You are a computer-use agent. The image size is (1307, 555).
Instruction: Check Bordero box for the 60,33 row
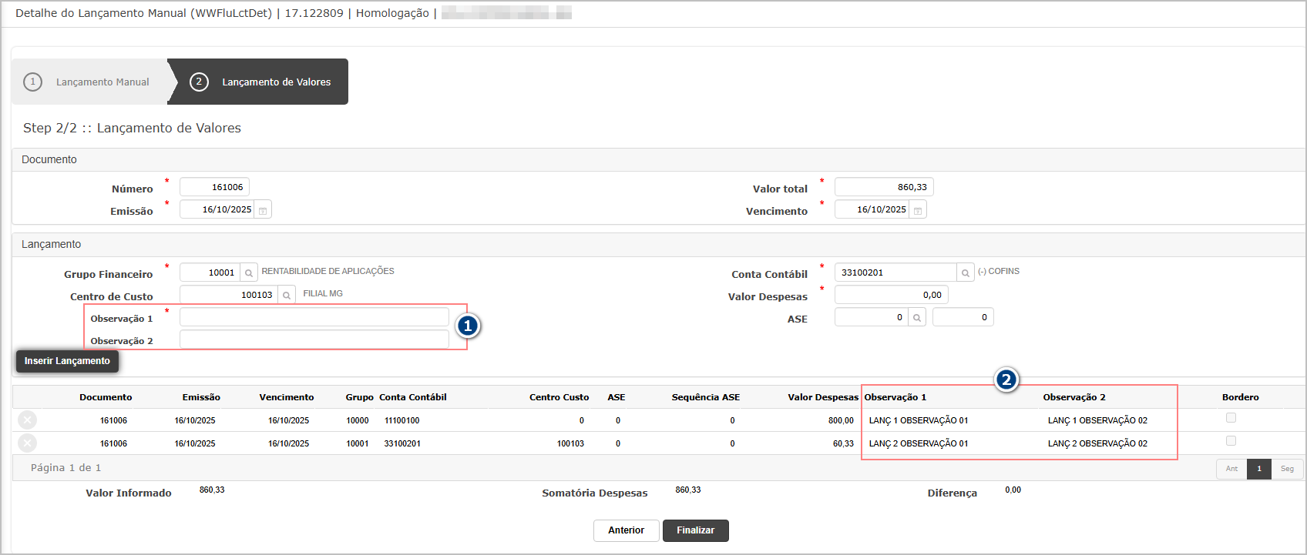1231,441
